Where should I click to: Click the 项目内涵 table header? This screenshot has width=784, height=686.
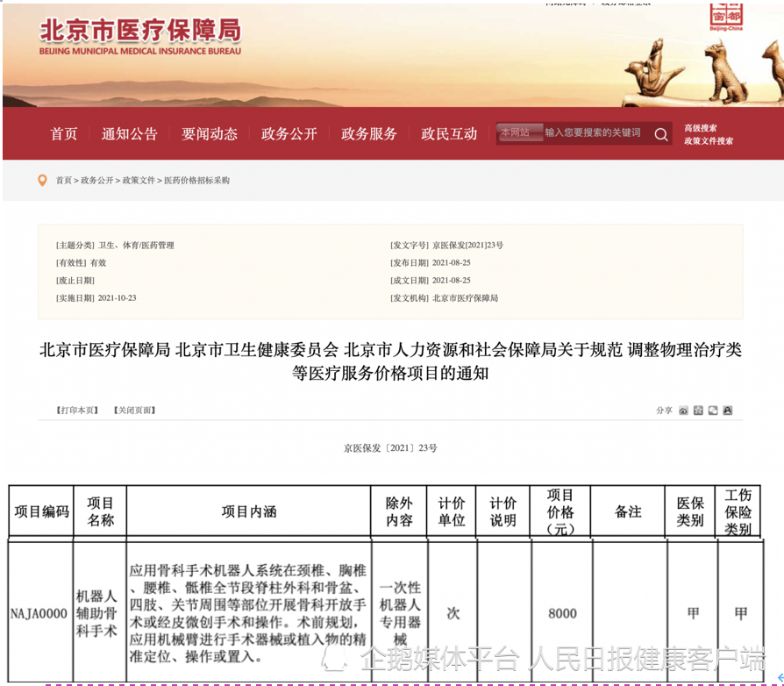(249, 511)
